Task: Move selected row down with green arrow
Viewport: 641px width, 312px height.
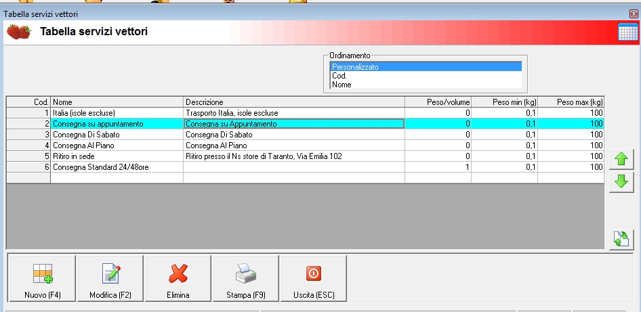Action: (621, 182)
